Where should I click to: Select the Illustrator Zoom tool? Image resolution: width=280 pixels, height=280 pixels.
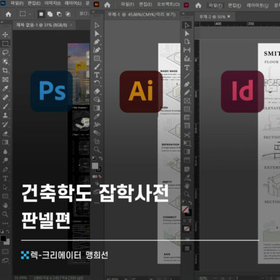coord(97,150)
